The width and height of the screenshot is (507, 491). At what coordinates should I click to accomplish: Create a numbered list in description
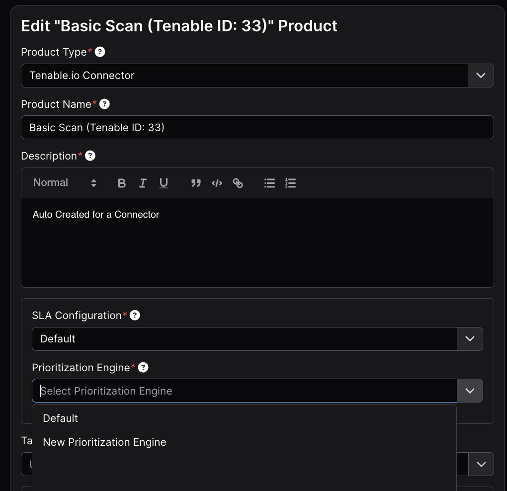click(291, 183)
